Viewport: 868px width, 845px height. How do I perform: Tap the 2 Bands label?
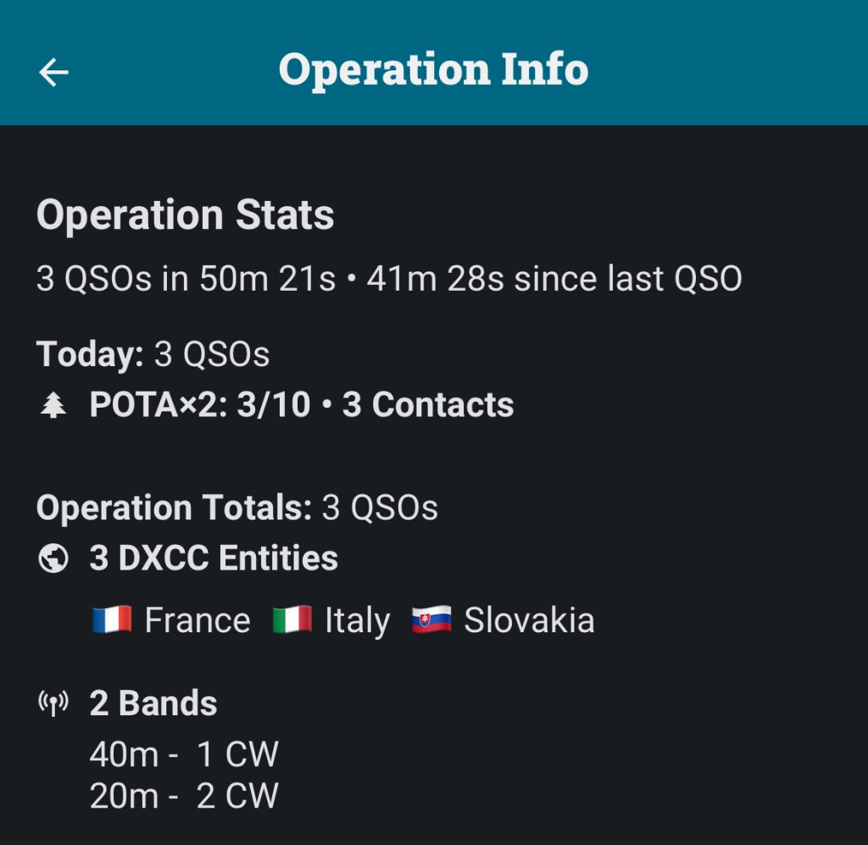click(153, 703)
